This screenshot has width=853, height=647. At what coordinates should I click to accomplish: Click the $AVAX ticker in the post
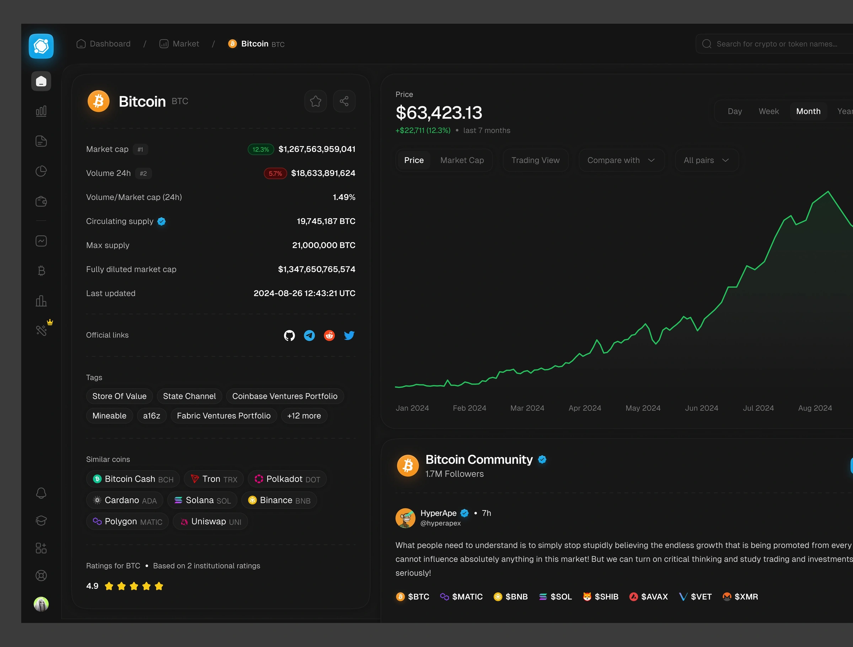(x=649, y=597)
